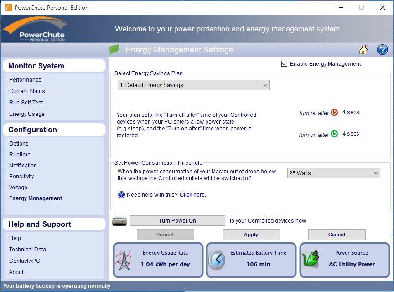The width and height of the screenshot is (394, 292).
Task: Click the green plug Power Source icon
Action: (x=311, y=259)
